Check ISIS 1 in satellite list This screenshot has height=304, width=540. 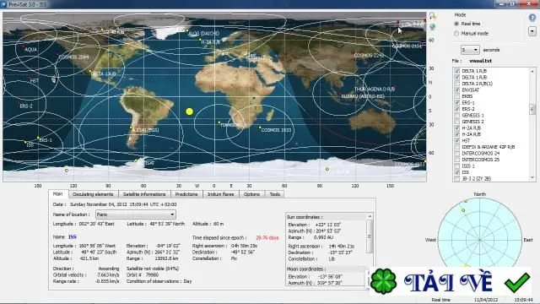pyautogui.click(x=457, y=166)
